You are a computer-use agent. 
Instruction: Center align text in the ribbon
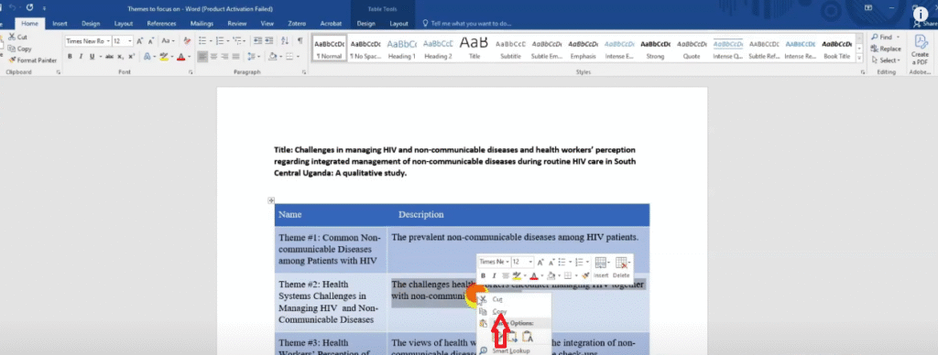(x=214, y=57)
